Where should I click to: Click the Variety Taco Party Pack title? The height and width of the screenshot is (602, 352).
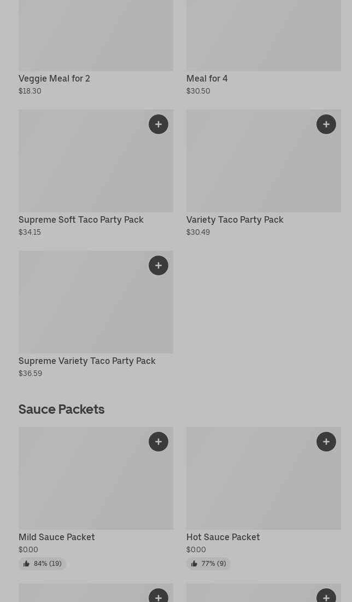(234, 219)
